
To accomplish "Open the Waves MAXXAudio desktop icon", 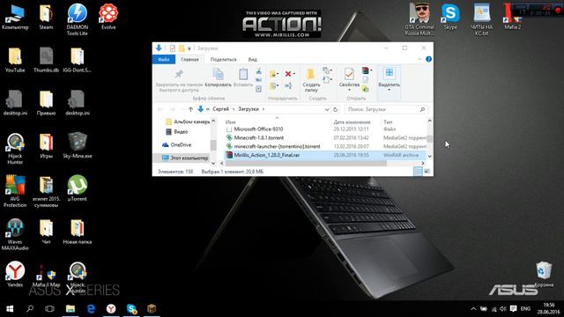I will [x=15, y=234].
